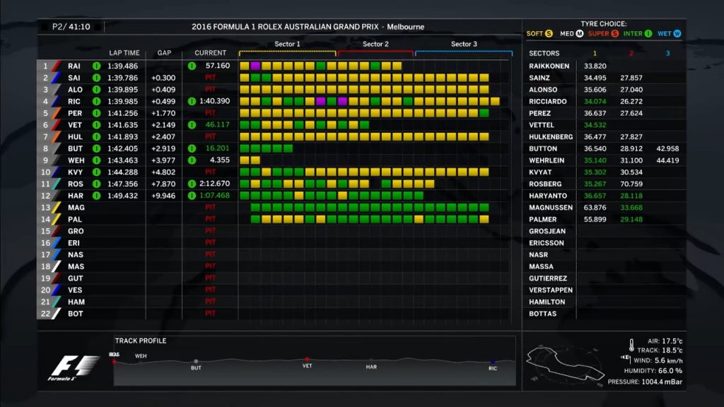Screen dimensions: 724x407
Task: Click the gap value +9.946
Action: click(x=163, y=196)
